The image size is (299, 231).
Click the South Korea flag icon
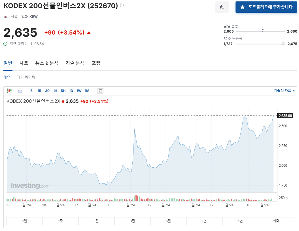(x=5, y=17)
